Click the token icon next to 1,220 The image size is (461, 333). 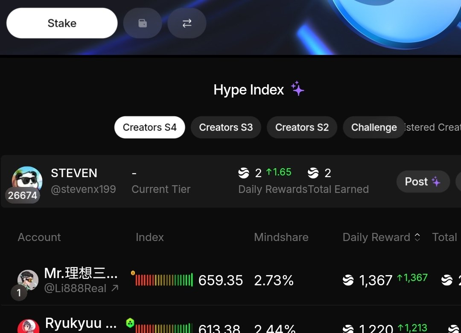tap(348, 329)
